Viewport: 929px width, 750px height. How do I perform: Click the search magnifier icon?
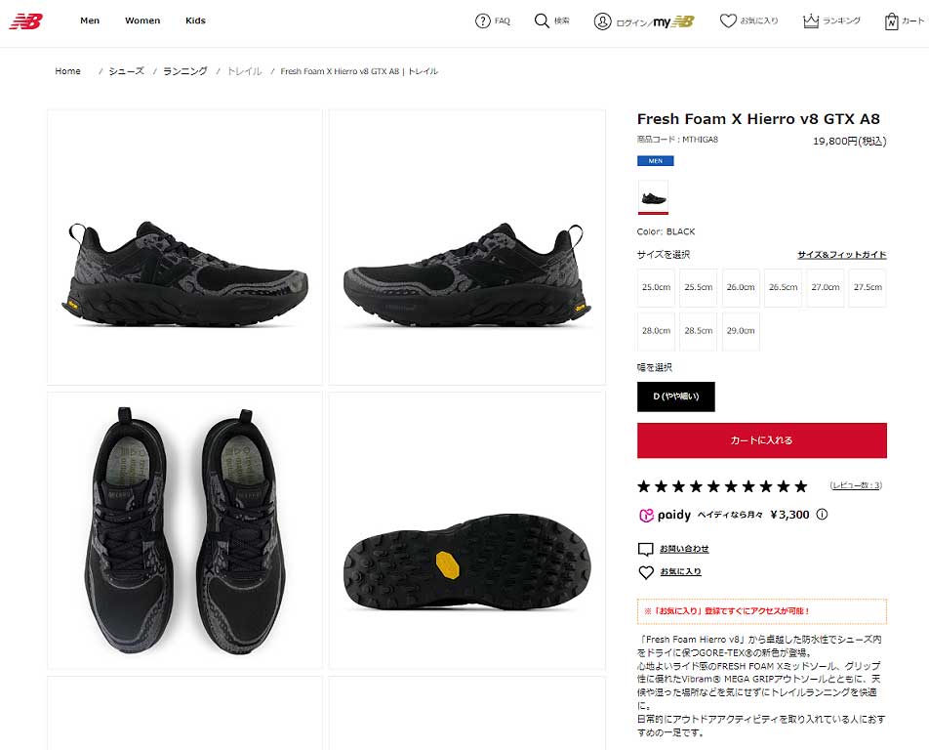click(x=542, y=21)
